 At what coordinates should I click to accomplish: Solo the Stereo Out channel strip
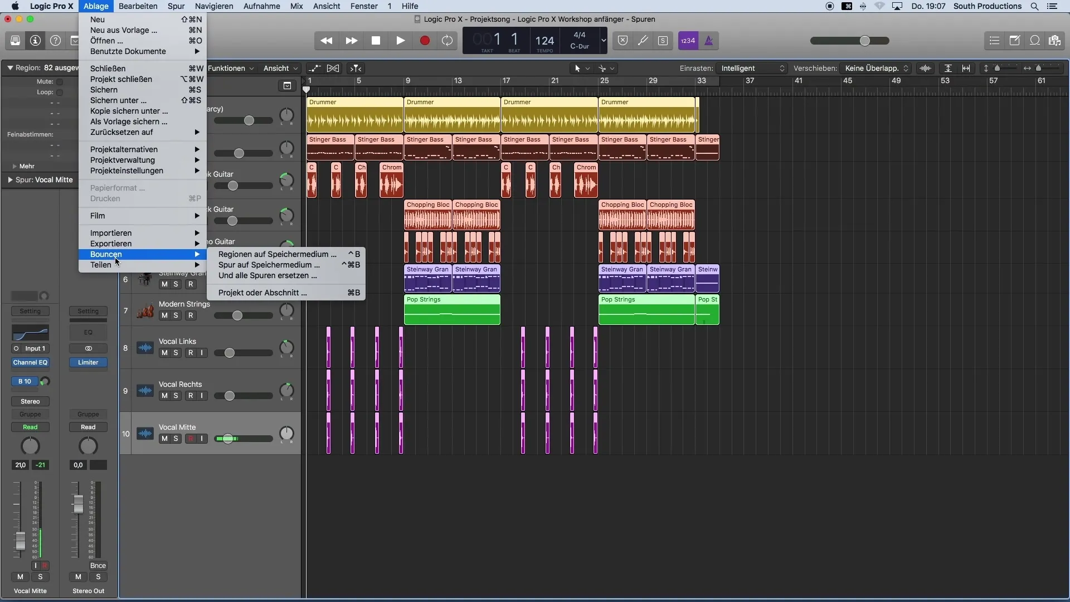[98, 577]
